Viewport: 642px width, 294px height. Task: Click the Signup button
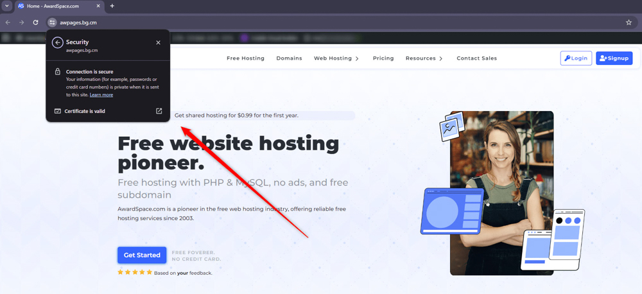coord(614,58)
